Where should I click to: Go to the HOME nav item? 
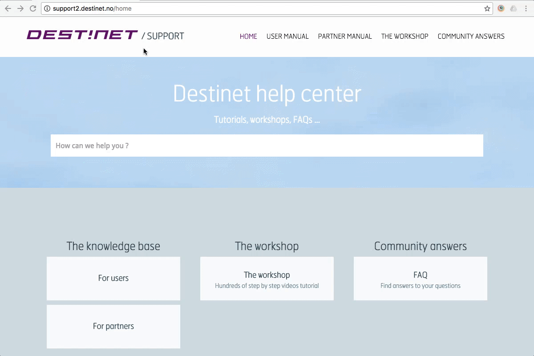[248, 36]
